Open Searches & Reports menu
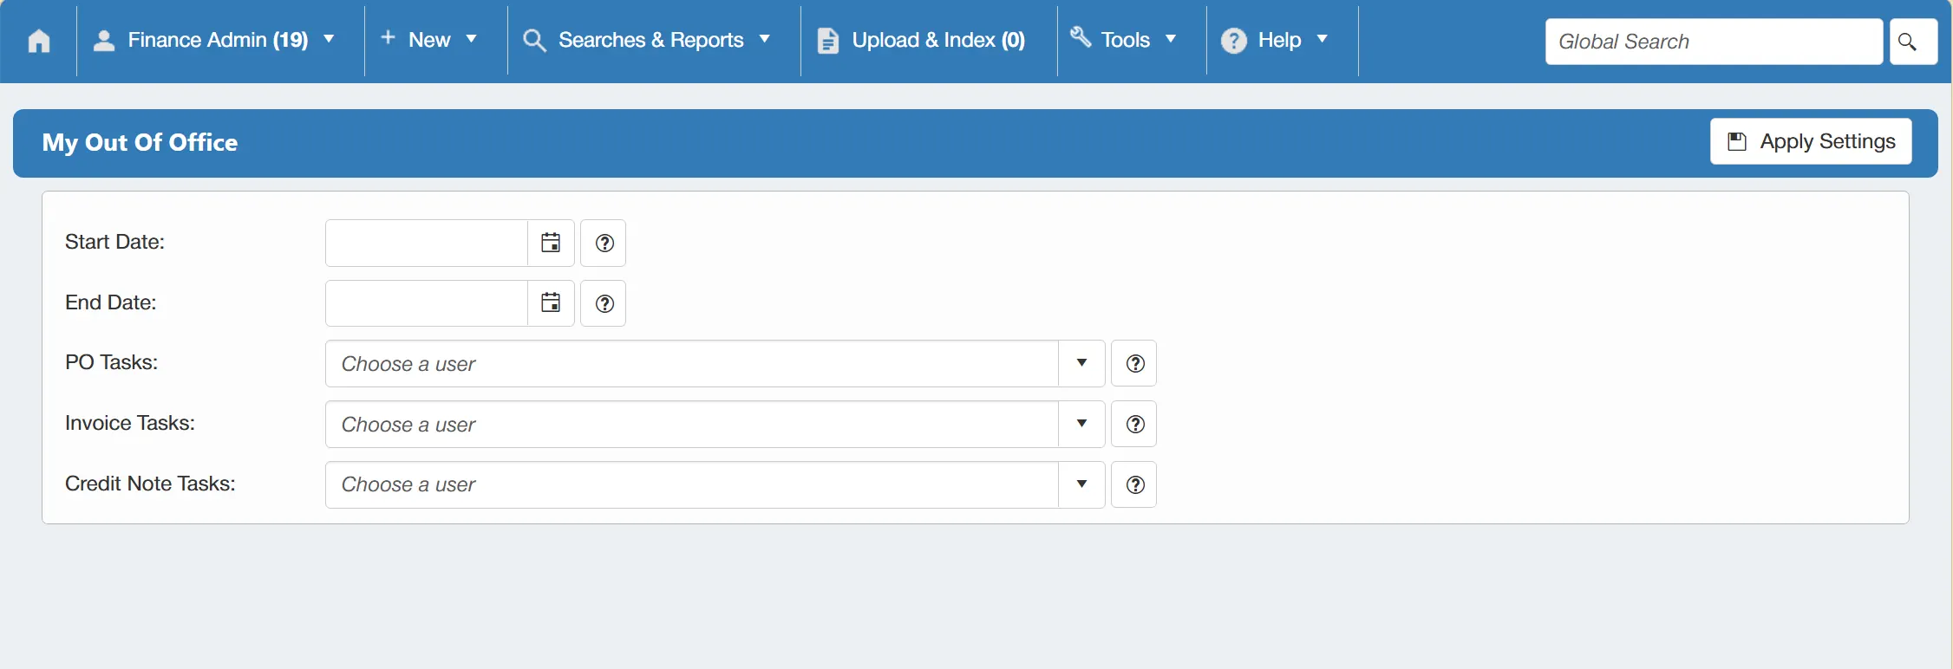The height and width of the screenshot is (669, 1953). click(x=647, y=40)
